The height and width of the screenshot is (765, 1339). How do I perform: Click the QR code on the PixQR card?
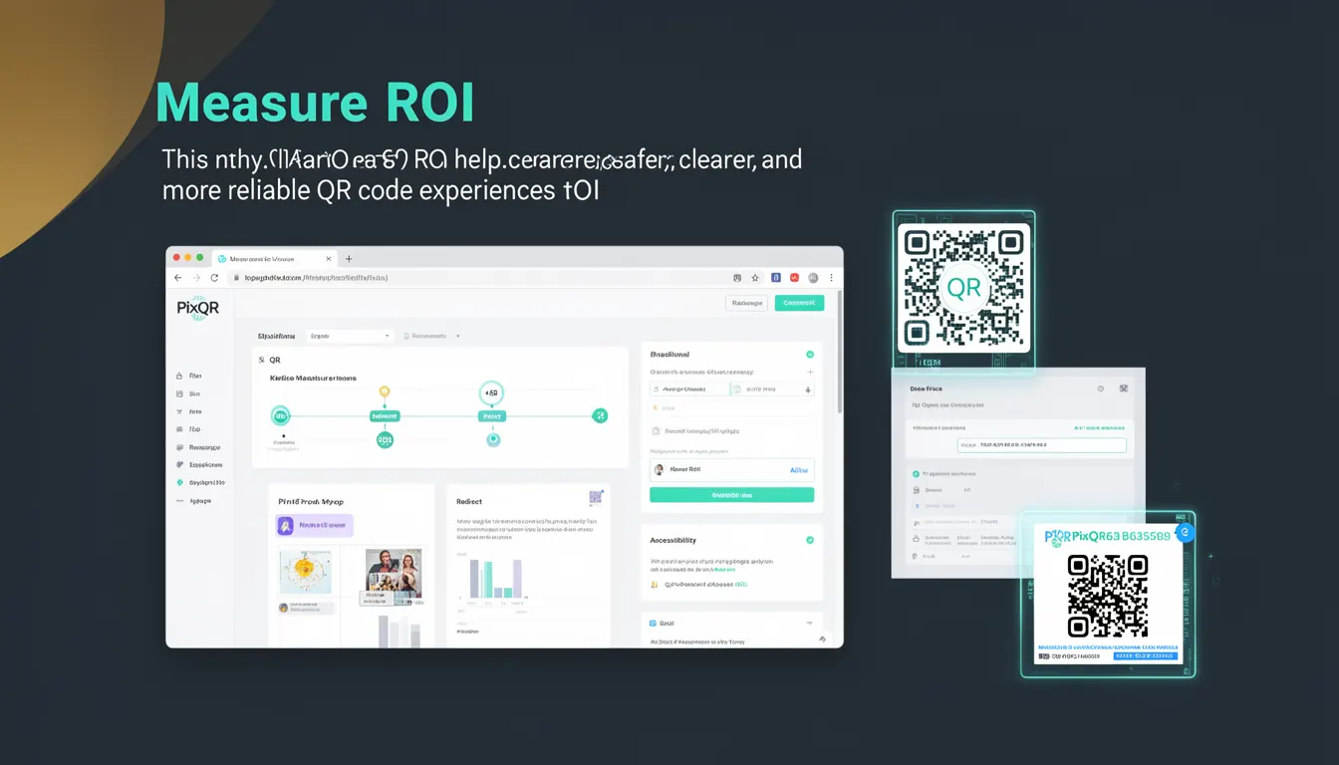click(1108, 596)
